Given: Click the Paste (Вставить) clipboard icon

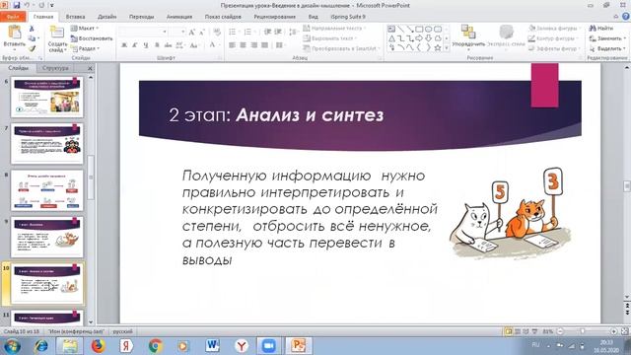Looking at the screenshot, I should pyautogui.click(x=15, y=33).
